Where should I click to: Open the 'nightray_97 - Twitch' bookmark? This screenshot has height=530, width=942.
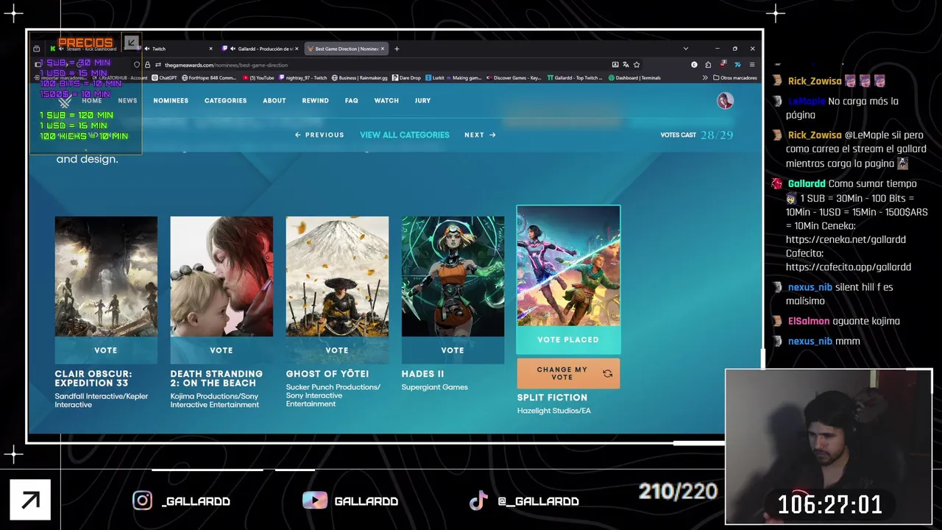coord(302,77)
